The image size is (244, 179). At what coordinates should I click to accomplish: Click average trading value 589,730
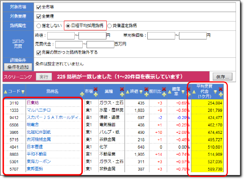tap(215, 169)
